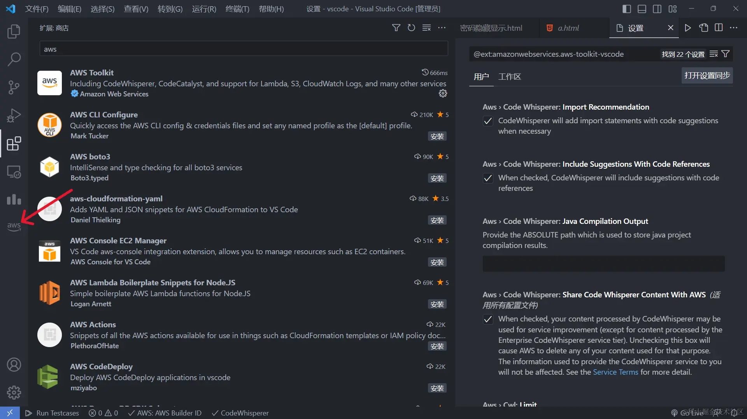Filter extensions with the funnel icon
747x419 pixels.
[396, 28]
